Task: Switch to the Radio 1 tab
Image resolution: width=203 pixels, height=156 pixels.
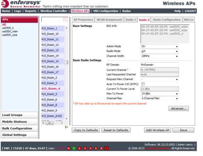Action: pyautogui.click(x=130, y=19)
